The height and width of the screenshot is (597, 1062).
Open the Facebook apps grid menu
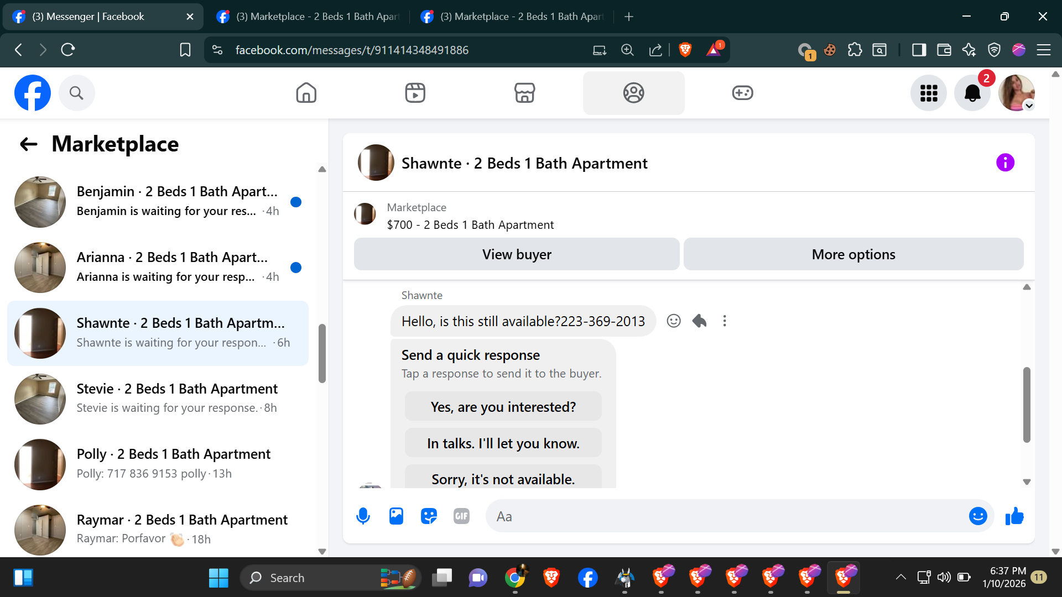pos(929,93)
